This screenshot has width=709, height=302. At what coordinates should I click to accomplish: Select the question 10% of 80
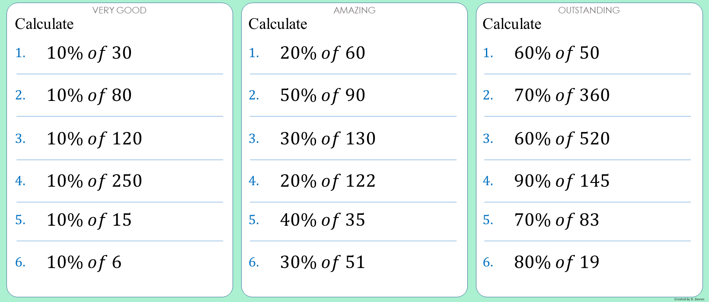point(89,95)
